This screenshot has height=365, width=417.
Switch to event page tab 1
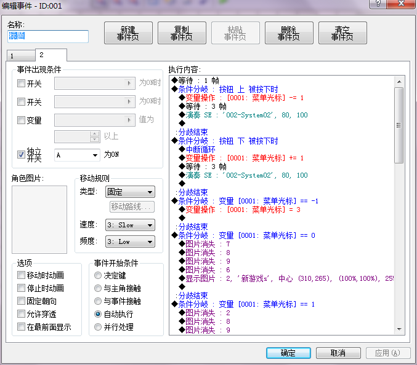click(21, 56)
